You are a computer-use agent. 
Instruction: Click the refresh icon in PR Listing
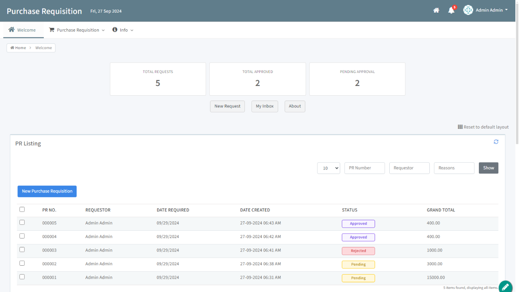point(496,142)
